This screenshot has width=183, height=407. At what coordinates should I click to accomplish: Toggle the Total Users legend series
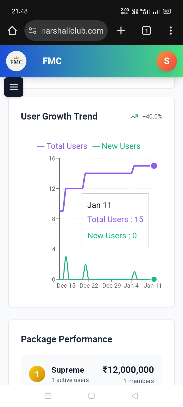coord(63,146)
